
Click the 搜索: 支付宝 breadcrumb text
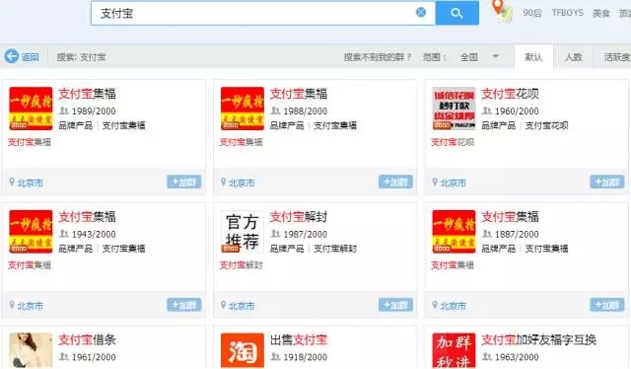pyautogui.click(x=81, y=57)
